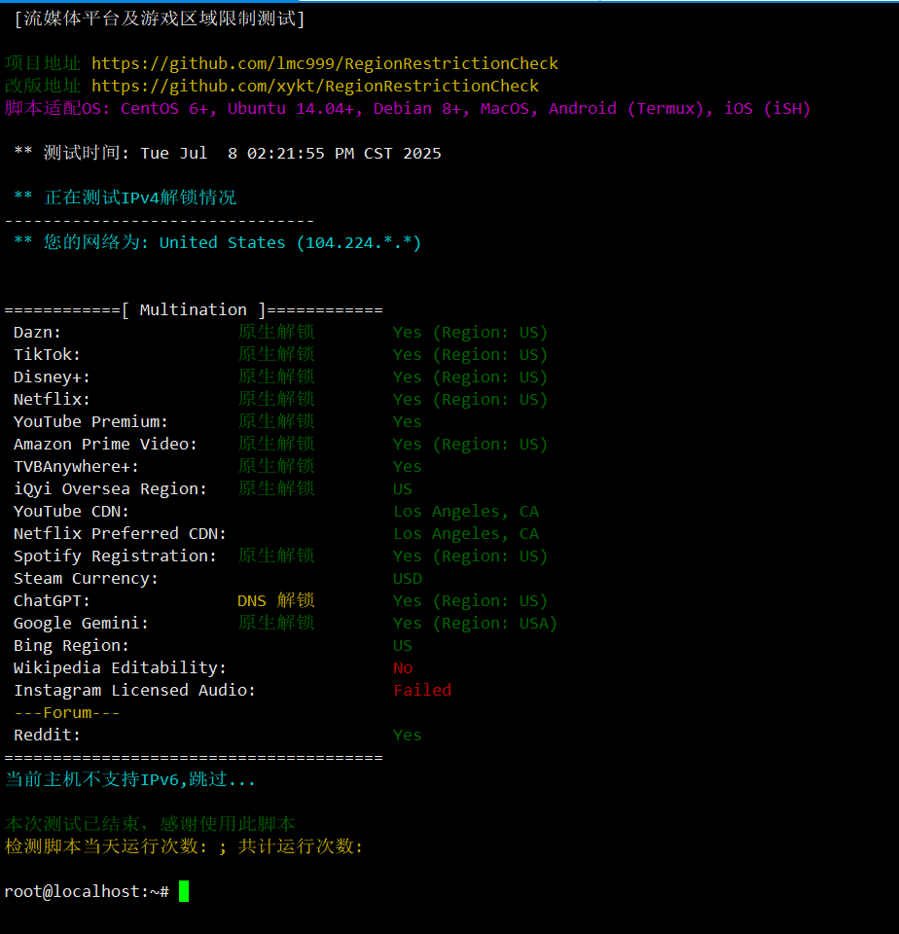Click the Netflix Preferred CDN: label
Viewport: 899px width, 934px height.
point(120,534)
